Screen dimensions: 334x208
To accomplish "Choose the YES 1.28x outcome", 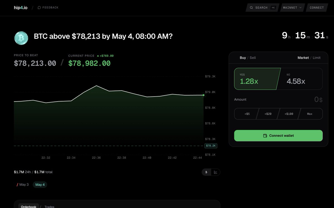I will tap(257, 79).
